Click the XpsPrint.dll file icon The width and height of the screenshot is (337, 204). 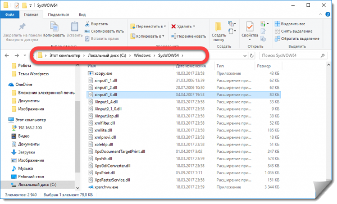tap(90, 173)
